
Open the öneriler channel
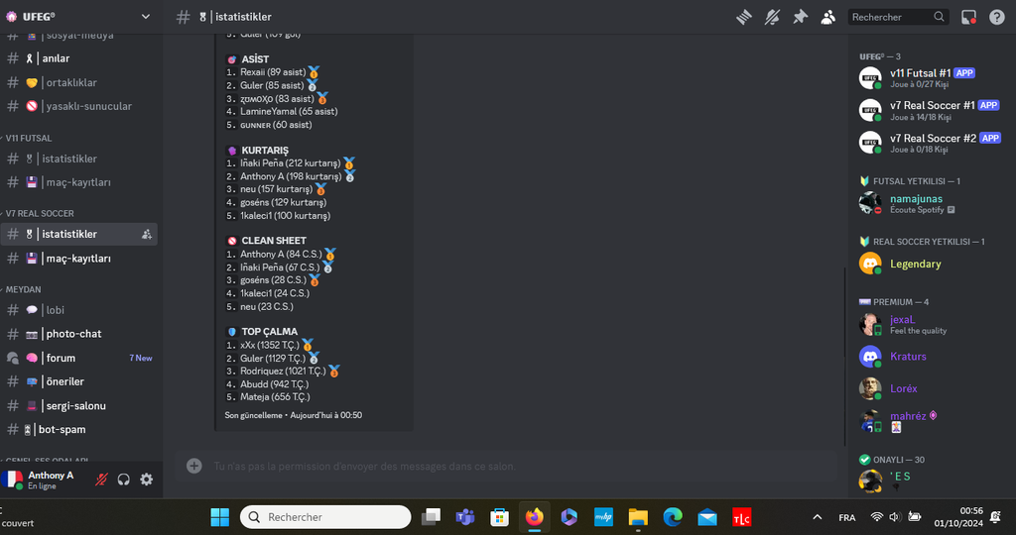(x=78, y=381)
